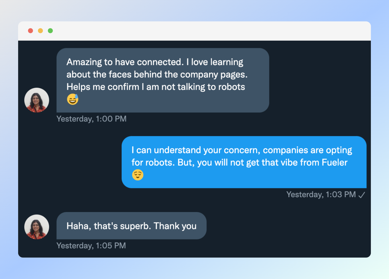Click the 'Thank you' text in the last message

click(x=175, y=226)
